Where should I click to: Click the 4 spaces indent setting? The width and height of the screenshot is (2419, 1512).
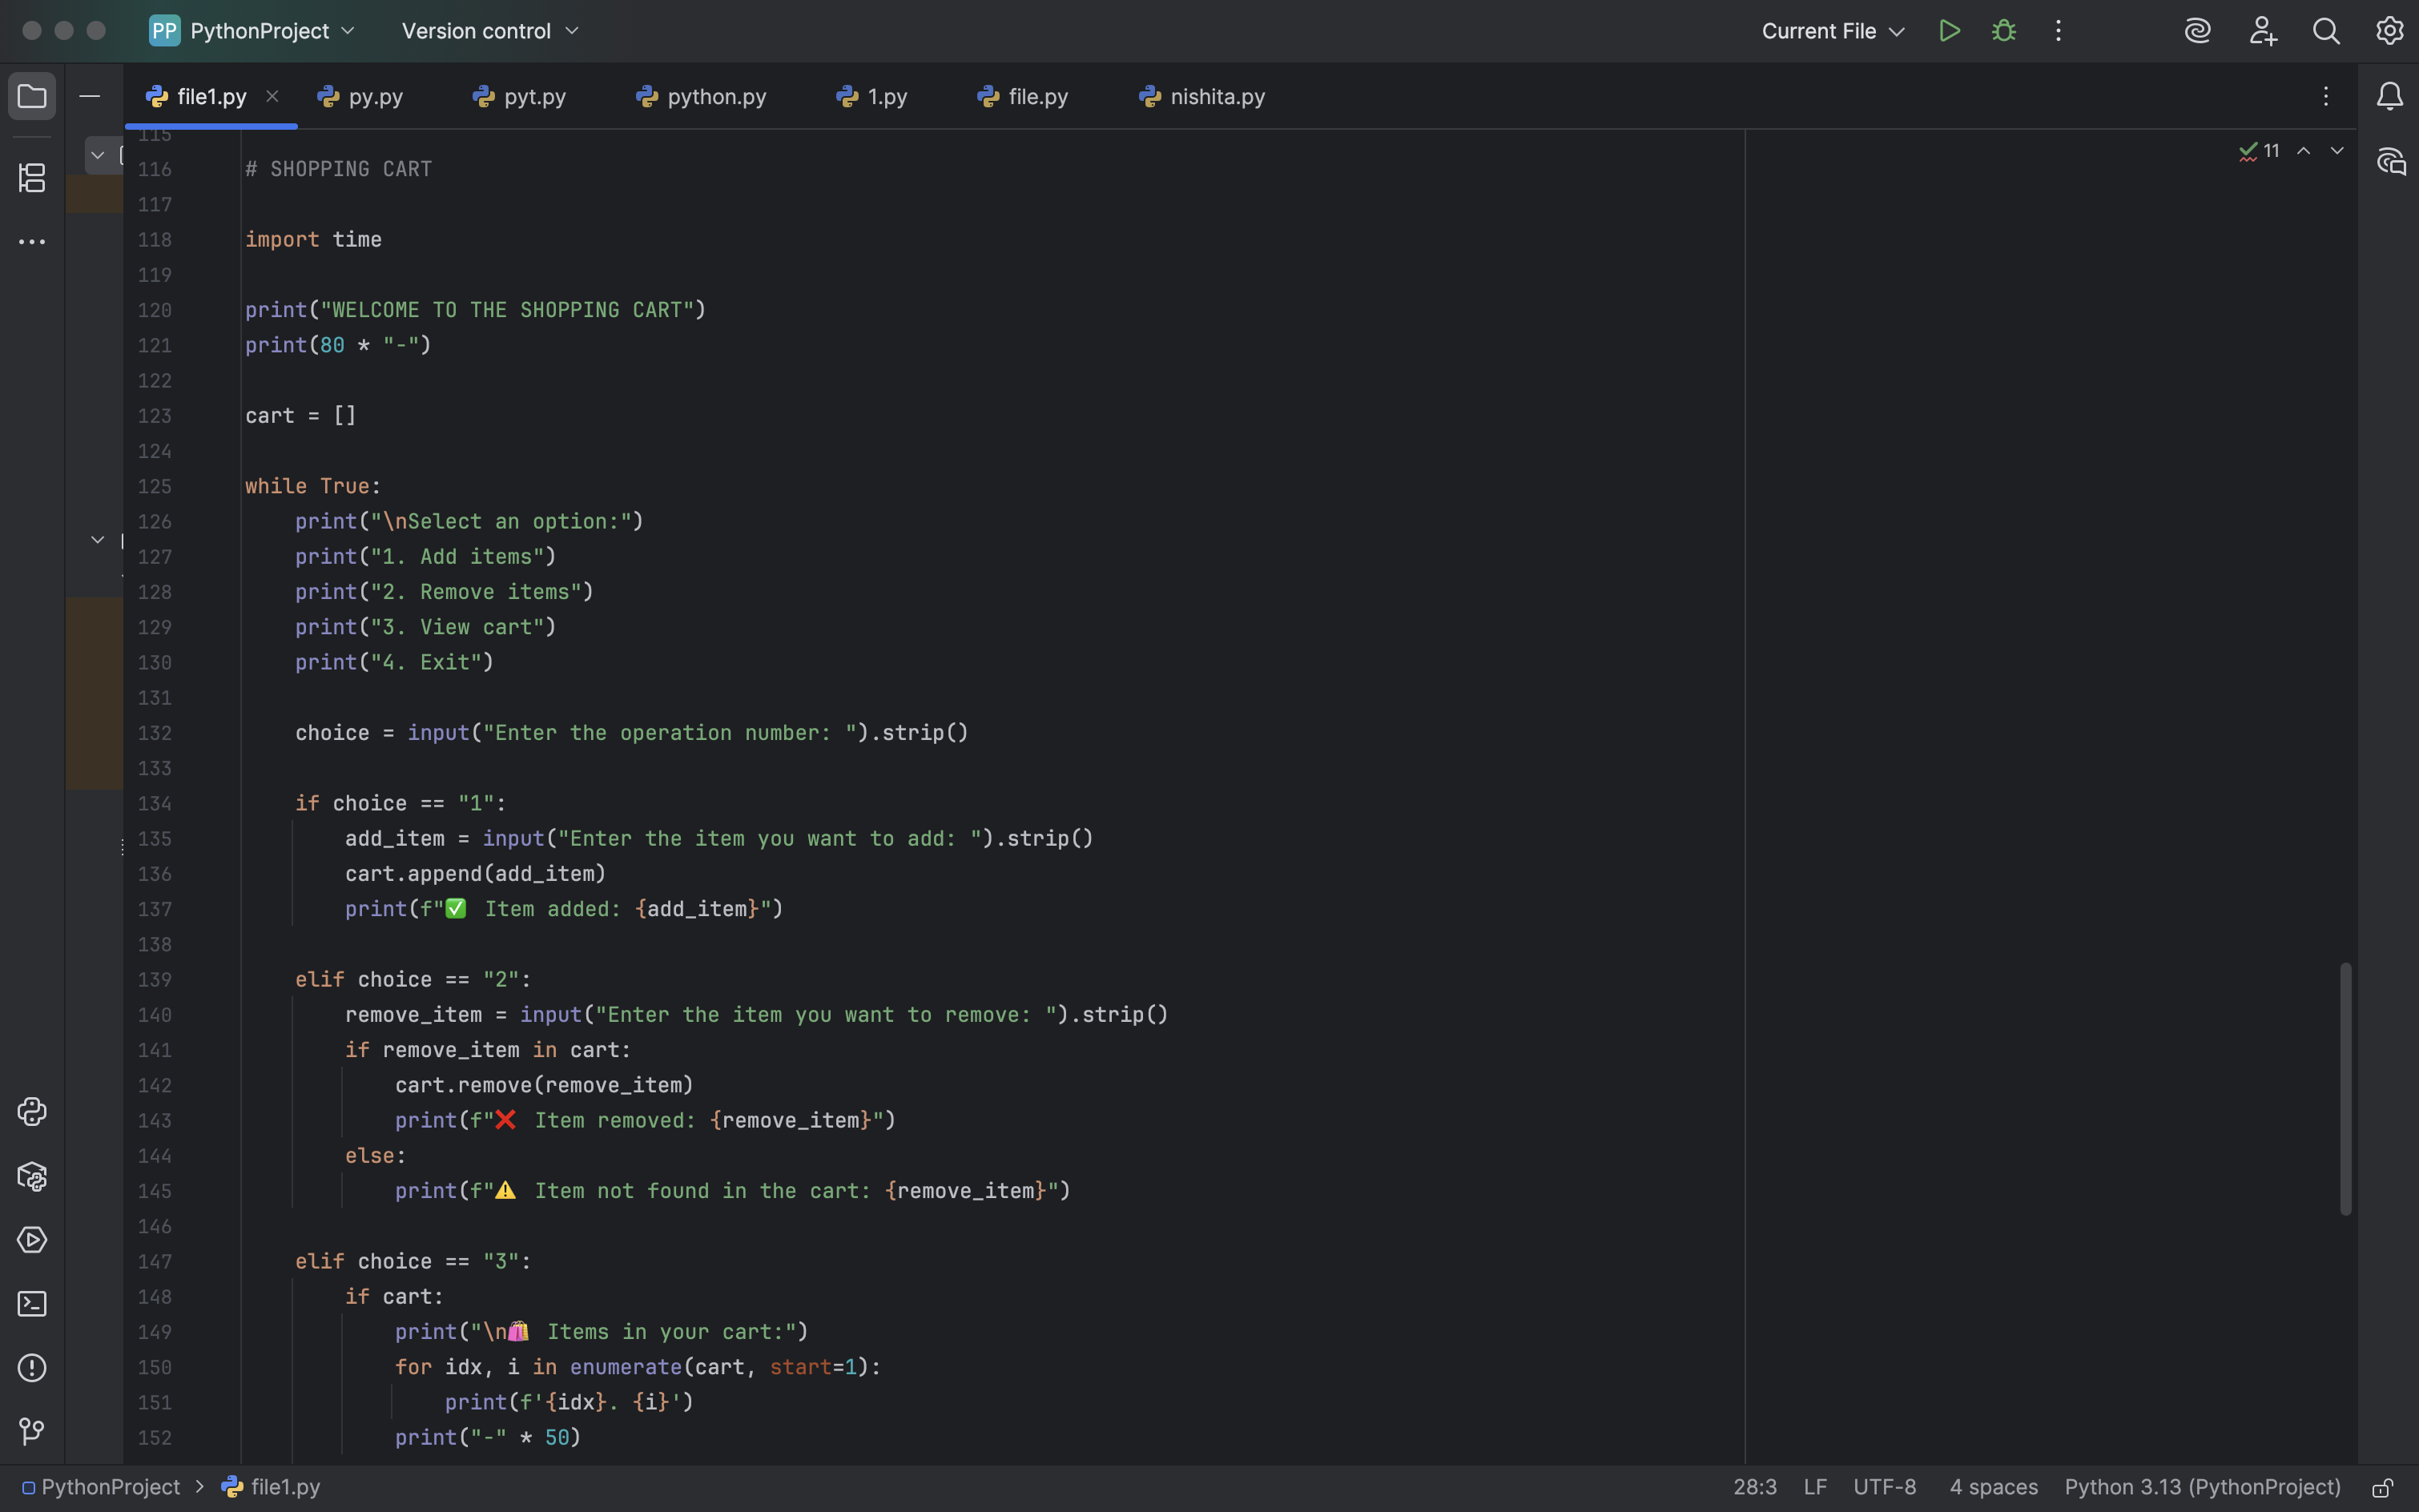click(1993, 1487)
